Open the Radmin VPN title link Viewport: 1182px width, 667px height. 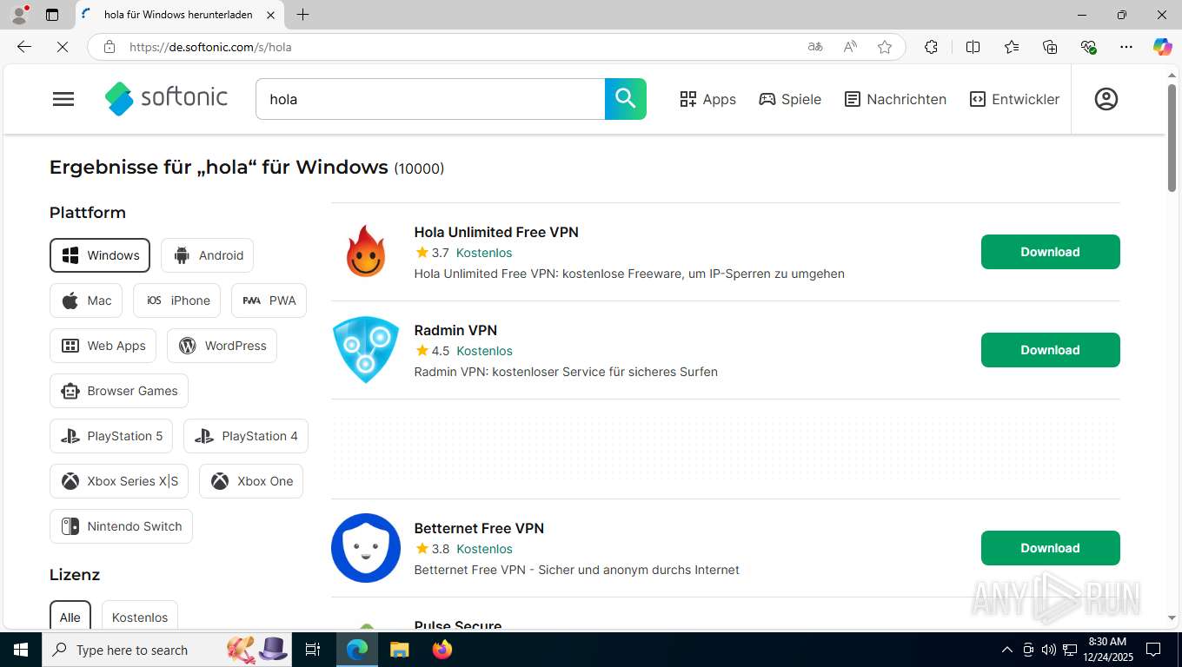coord(455,330)
